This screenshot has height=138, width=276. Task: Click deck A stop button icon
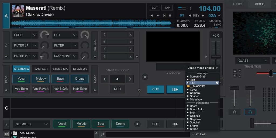click(x=145, y=77)
